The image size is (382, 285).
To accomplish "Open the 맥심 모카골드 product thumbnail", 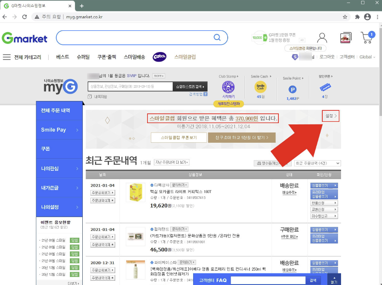I will (136, 192).
